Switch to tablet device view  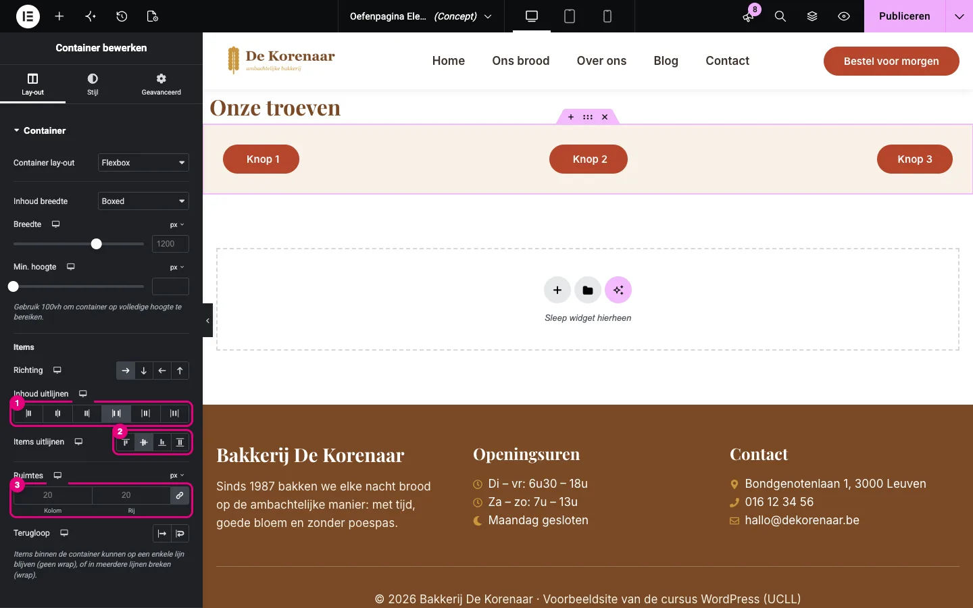click(x=570, y=16)
